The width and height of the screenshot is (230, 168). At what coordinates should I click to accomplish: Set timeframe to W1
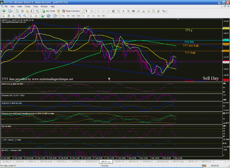pos(99,16)
